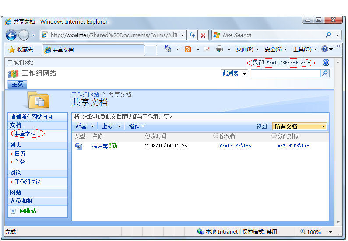
Task: Click WXWINTER\lzm in the 分配对象 column
Action: tap(293, 146)
